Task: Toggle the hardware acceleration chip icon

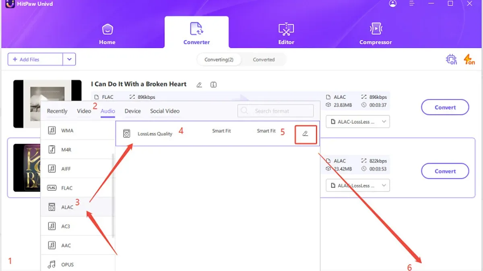Action: point(451,59)
